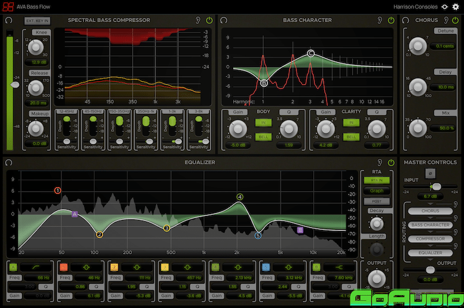Click master phase invert button
This screenshot has width=464, height=308.
coord(430,173)
